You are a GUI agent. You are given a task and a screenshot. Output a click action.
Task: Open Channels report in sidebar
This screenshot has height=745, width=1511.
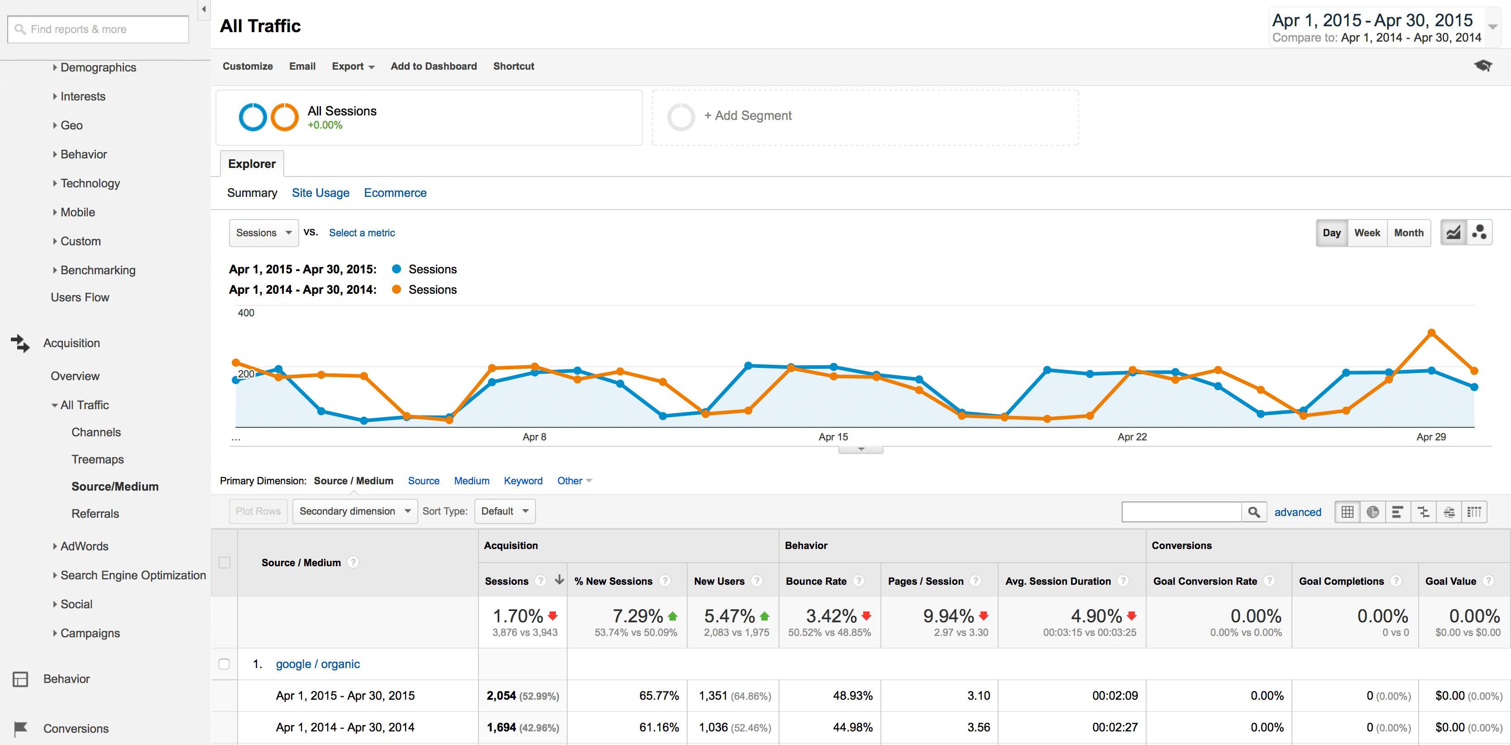[x=96, y=432]
